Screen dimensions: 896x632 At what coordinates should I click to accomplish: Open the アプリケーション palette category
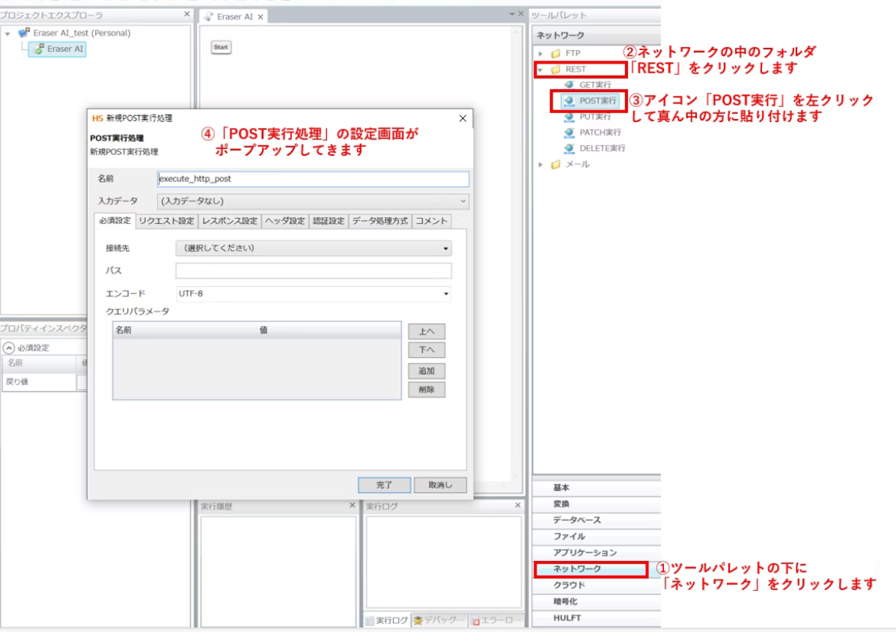(x=596, y=553)
